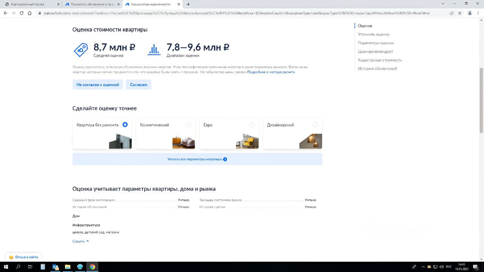Click the Не согласен с оценкой button
The image size is (484, 272).
pyautogui.click(x=98, y=85)
